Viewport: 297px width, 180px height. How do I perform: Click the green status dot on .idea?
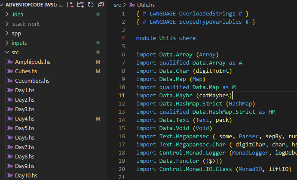click(x=98, y=14)
